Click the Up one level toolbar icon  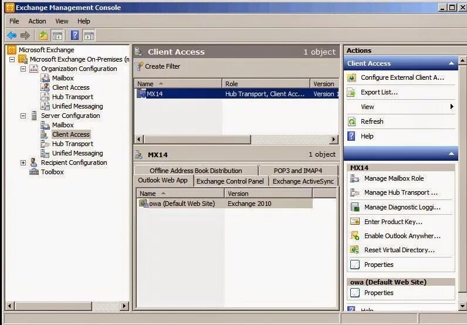[x=43, y=35]
